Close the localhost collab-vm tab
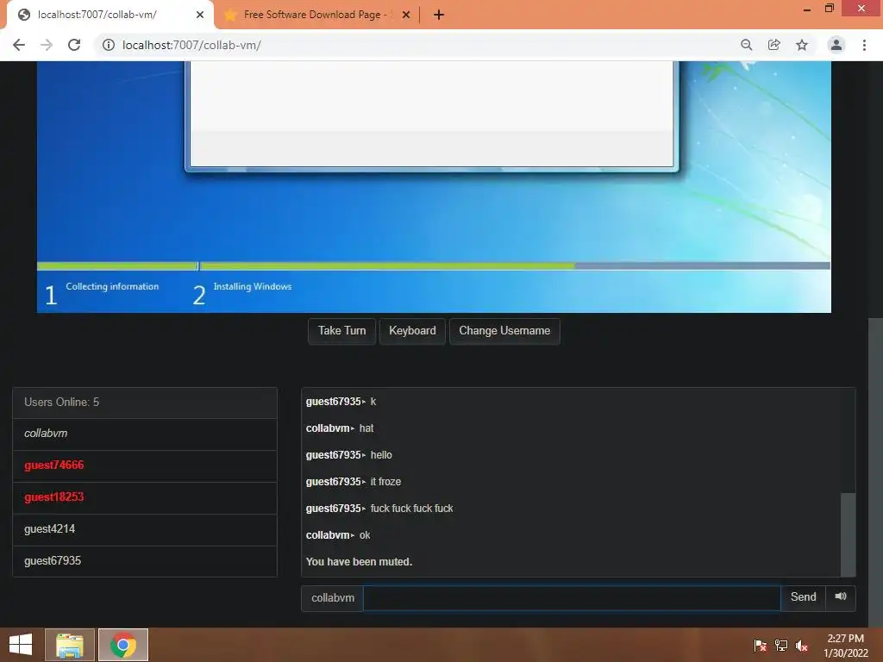883x662 pixels. 200,16
